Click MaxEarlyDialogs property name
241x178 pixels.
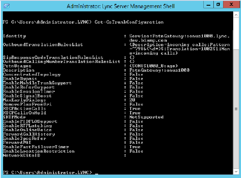pos(25,100)
